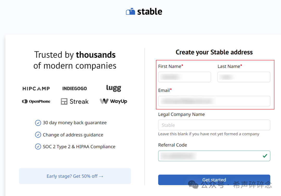
Task: Click the OpenPhone company logo
Action: 36,102
